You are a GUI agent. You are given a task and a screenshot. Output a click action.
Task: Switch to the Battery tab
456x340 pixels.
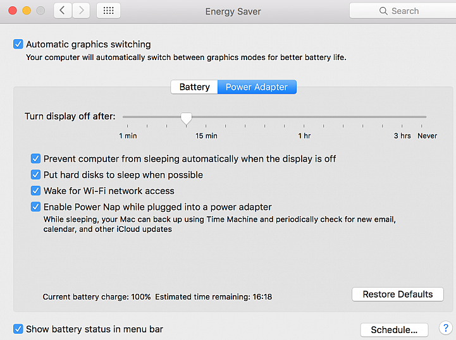coord(194,87)
